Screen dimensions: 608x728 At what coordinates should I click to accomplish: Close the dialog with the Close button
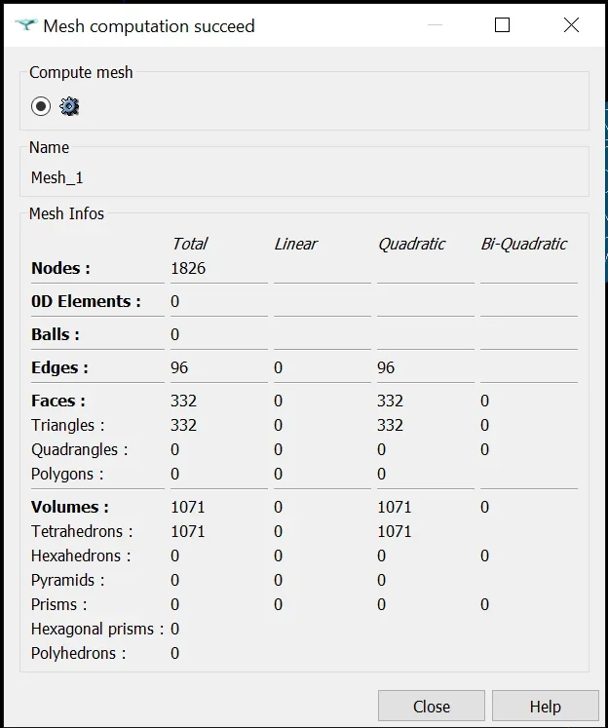tap(432, 707)
